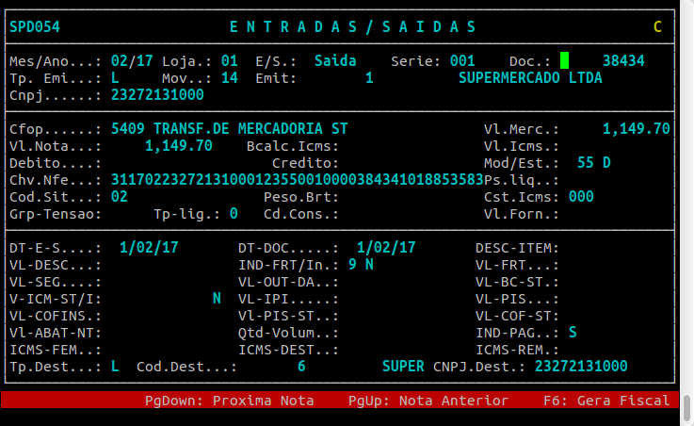Click the long Chv.Nfe access key
Viewport: 694px width, 426px height.
pyautogui.click(x=297, y=179)
